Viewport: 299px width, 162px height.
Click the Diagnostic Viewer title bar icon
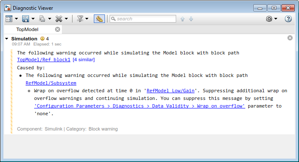pyautogui.click(x=8, y=8)
